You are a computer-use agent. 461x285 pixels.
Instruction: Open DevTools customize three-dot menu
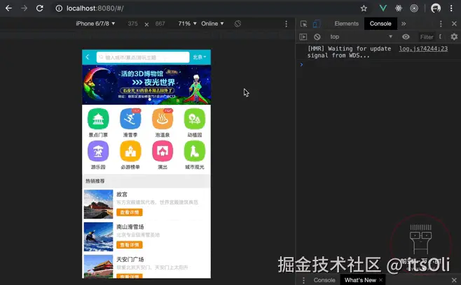coord(441,24)
